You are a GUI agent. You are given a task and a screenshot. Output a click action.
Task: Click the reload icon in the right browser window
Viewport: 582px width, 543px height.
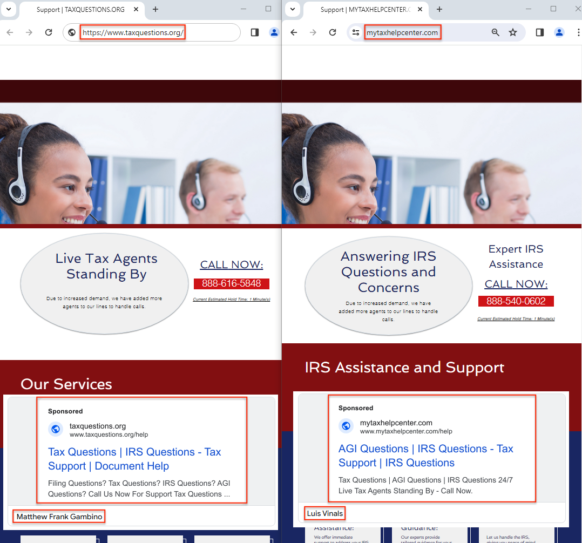tap(333, 32)
